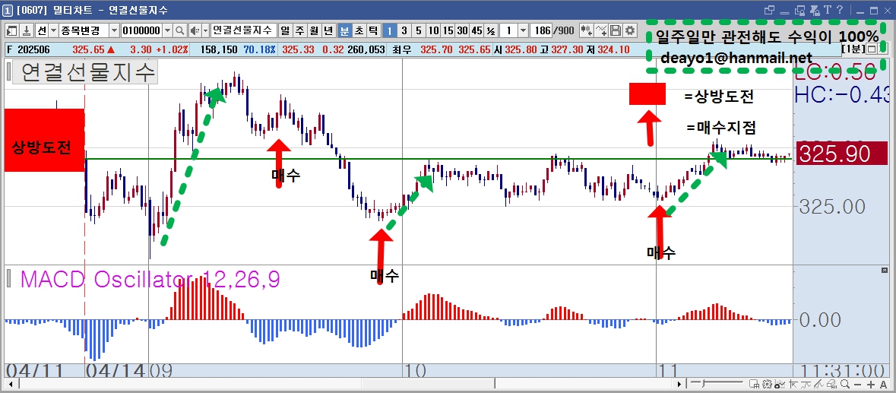Switch chart period to 월 (monthly)
896x393 pixels.
click(314, 30)
